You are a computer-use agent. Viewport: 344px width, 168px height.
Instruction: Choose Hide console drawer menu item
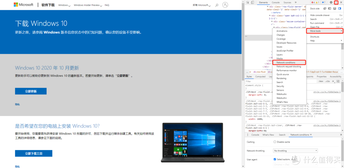326,15
